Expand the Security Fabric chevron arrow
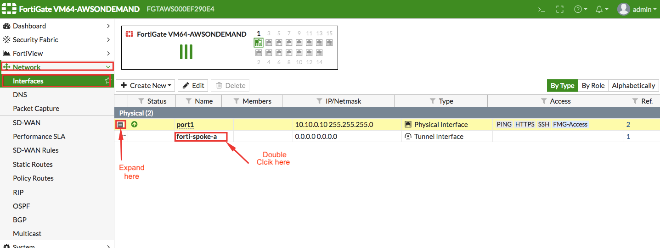Screen dimensions: 660x248 tap(108, 40)
